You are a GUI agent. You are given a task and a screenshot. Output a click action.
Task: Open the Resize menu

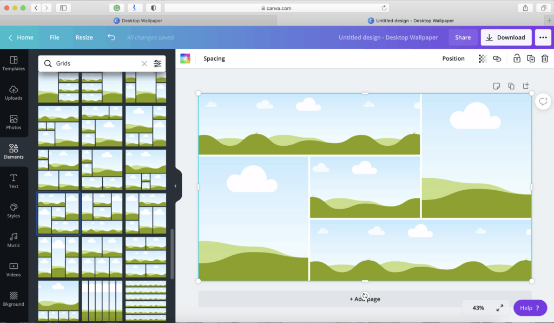coord(84,37)
